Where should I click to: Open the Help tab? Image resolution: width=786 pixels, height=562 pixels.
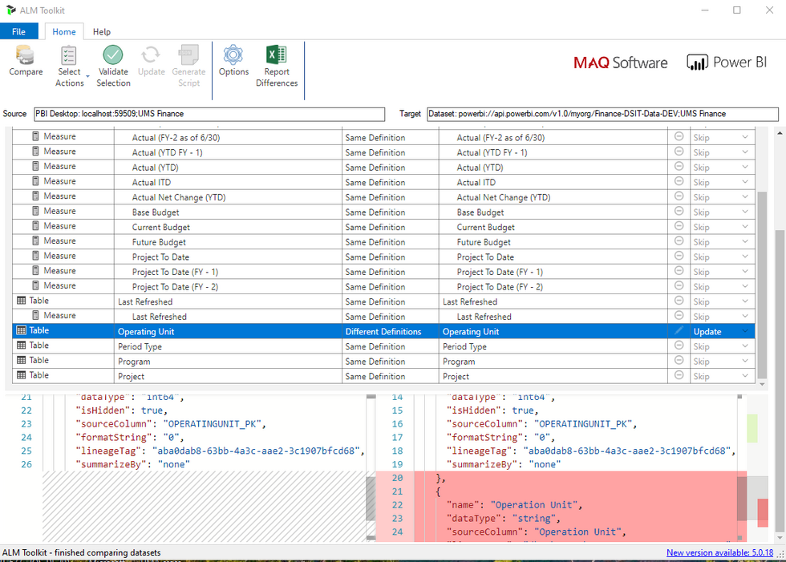[102, 31]
